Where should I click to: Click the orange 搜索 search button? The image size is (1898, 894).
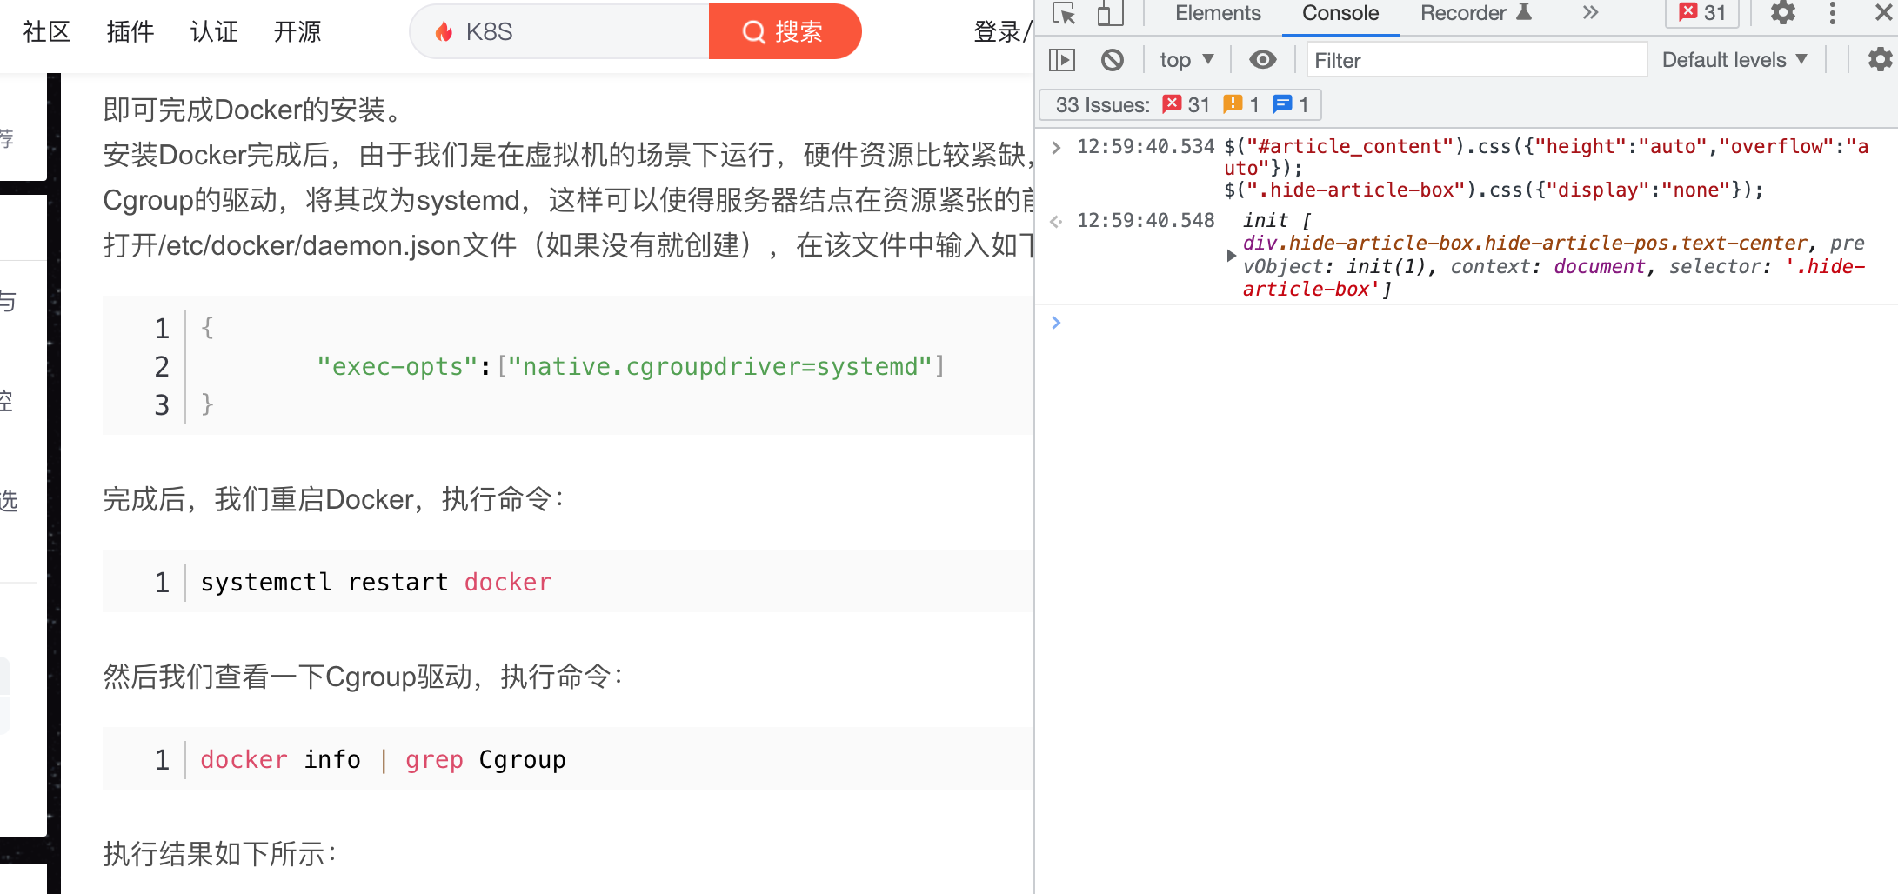tap(785, 32)
